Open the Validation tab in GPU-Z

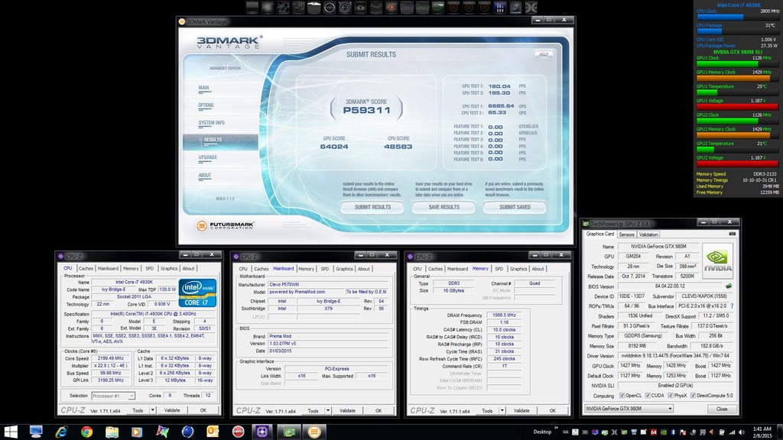click(648, 235)
